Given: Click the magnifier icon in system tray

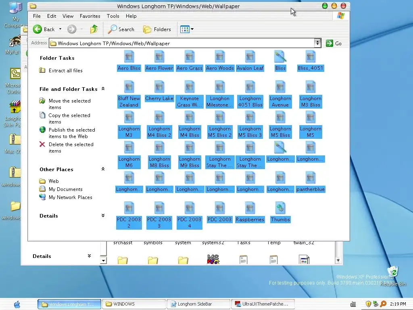Looking at the screenshot, I should pos(383,304).
